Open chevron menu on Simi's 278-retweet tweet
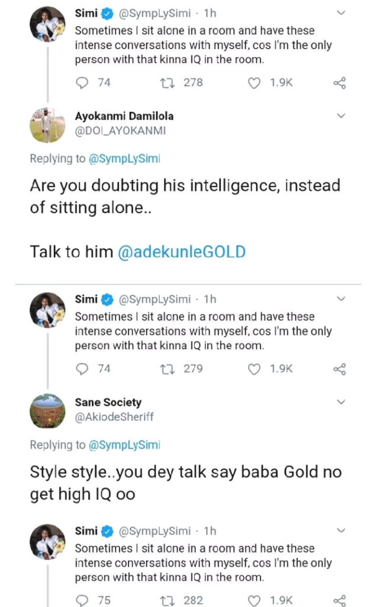 pos(340,12)
